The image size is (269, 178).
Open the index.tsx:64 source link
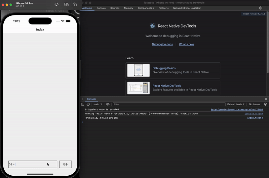[255, 118]
